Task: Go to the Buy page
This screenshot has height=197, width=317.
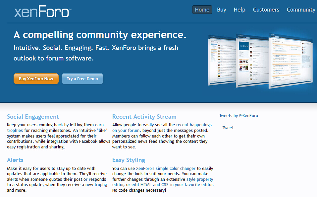Action: 222,10
